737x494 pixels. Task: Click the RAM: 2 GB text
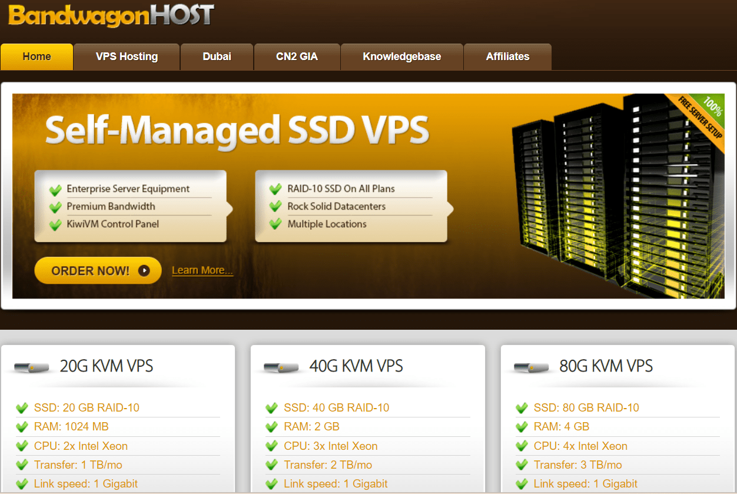pos(311,426)
